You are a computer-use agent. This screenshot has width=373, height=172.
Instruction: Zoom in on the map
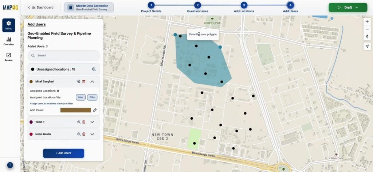(x=367, y=22)
